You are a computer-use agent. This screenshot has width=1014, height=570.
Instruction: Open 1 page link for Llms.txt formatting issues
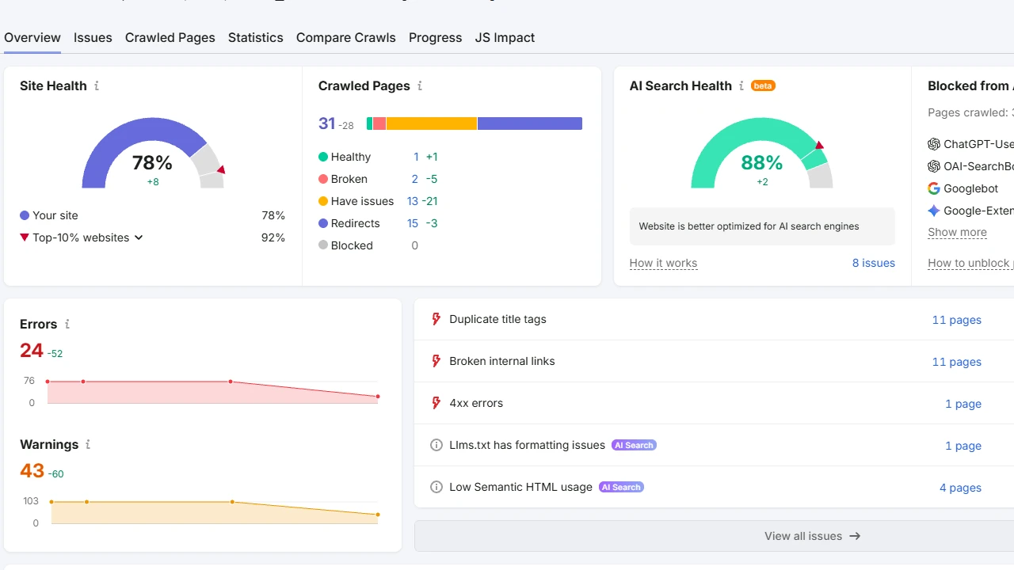pyautogui.click(x=963, y=446)
